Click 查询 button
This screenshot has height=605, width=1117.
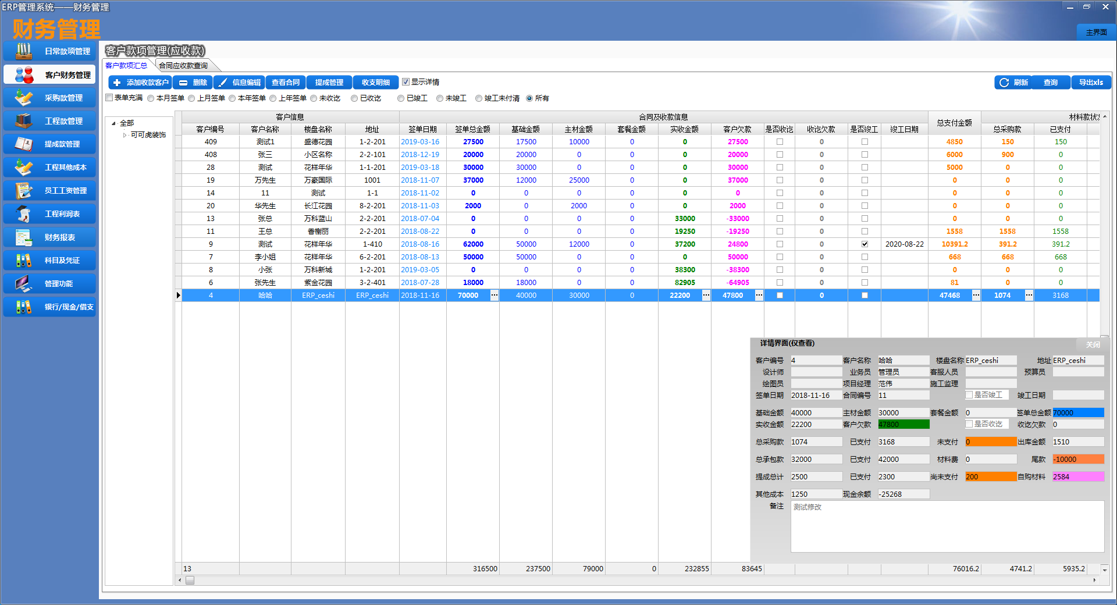[1051, 83]
